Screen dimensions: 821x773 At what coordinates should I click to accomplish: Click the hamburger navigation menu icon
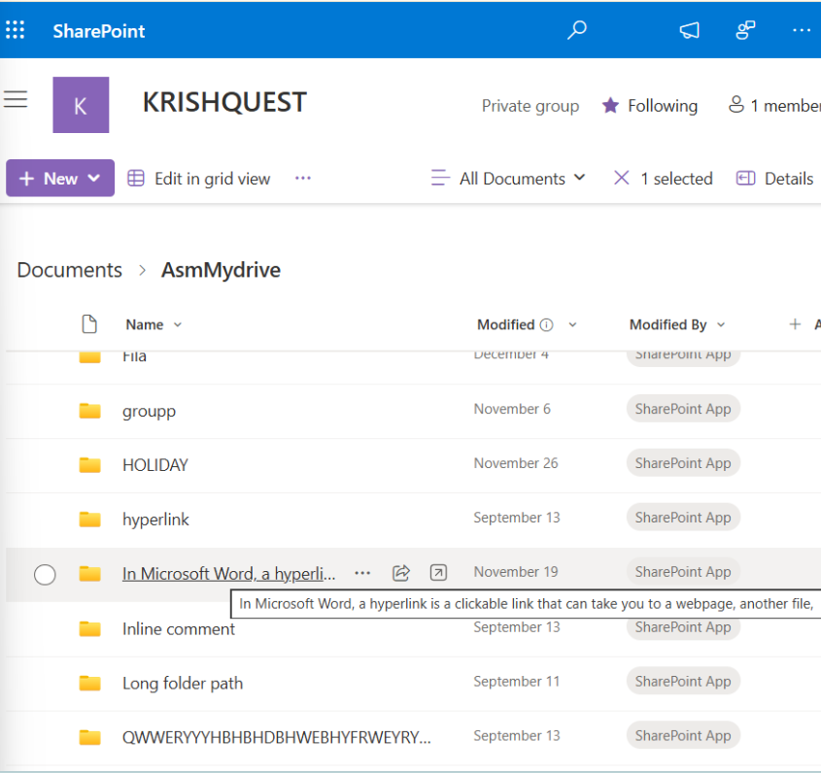17,97
